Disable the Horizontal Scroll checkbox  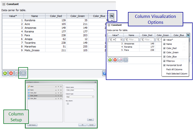pyautogui.click(x=164, y=65)
